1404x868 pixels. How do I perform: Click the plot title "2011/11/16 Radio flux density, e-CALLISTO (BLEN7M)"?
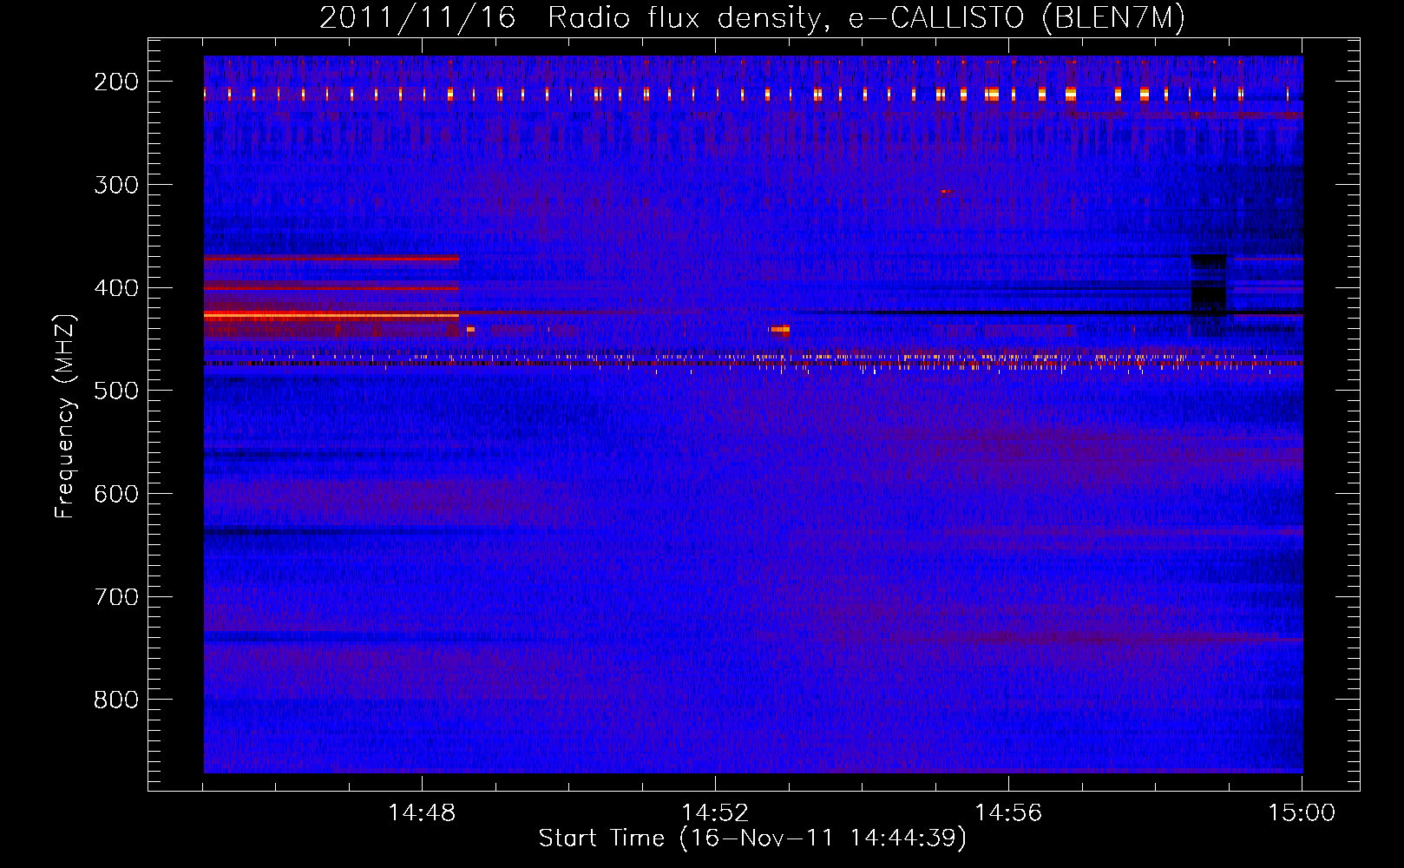coord(752,18)
